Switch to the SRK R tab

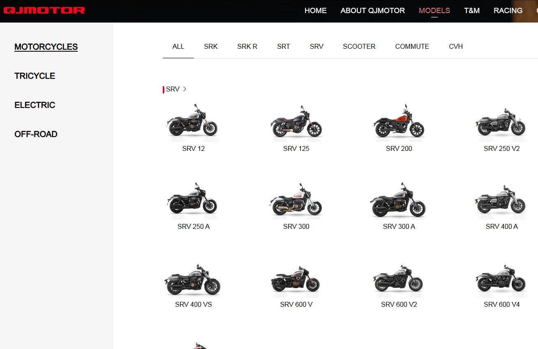point(247,46)
